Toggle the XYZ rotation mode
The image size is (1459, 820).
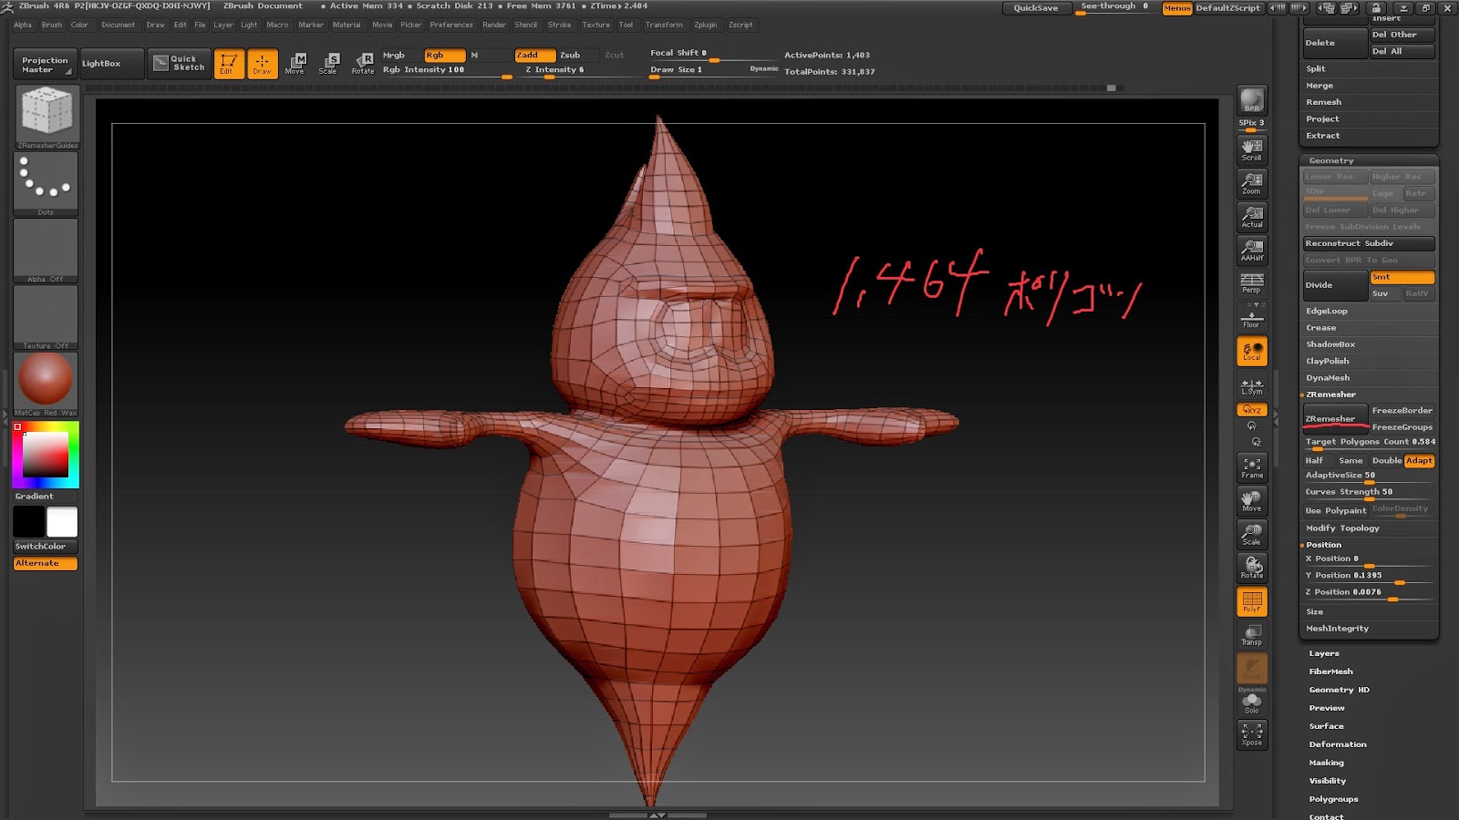(x=1252, y=410)
